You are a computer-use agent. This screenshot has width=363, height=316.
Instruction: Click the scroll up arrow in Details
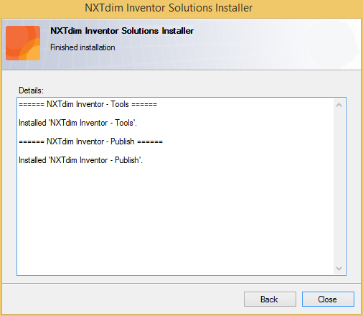pyautogui.click(x=339, y=105)
